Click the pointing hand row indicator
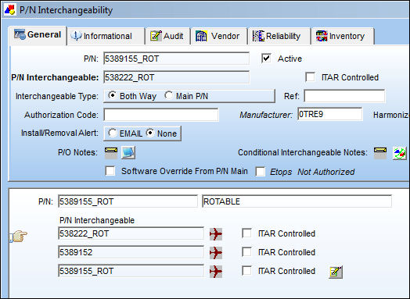The image size is (410, 299). pyautogui.click(x=19, y=236)
